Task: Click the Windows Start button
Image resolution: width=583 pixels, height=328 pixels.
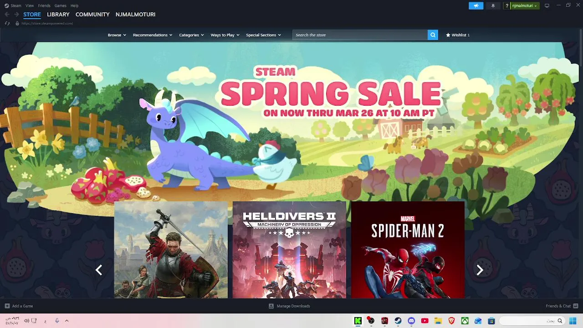Action: click(573, 321)
